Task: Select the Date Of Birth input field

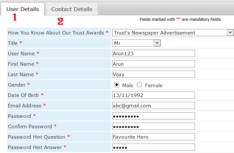Action: [x=153, y=95]
